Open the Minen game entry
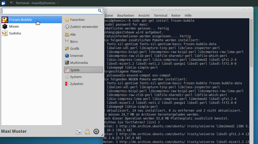 click(x=32, y=27)
